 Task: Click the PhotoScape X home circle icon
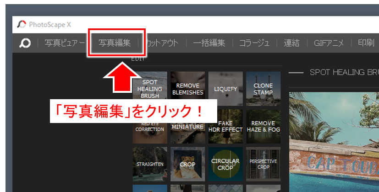click(25, 43)
